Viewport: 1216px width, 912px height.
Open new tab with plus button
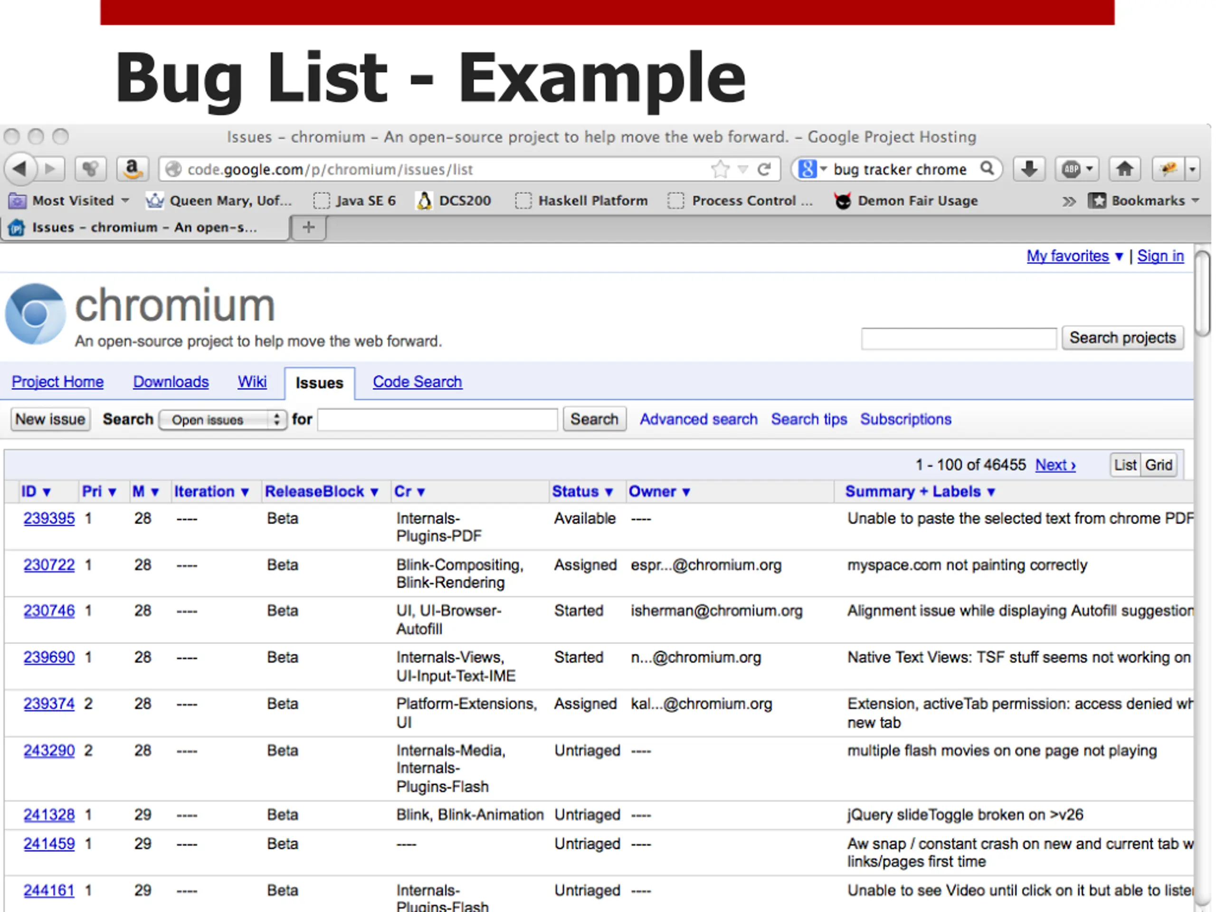tap(309, 227)
